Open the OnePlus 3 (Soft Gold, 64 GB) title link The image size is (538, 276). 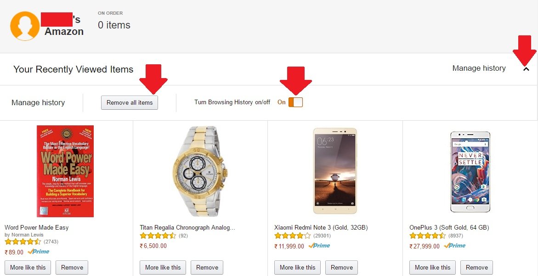(449, 227)
